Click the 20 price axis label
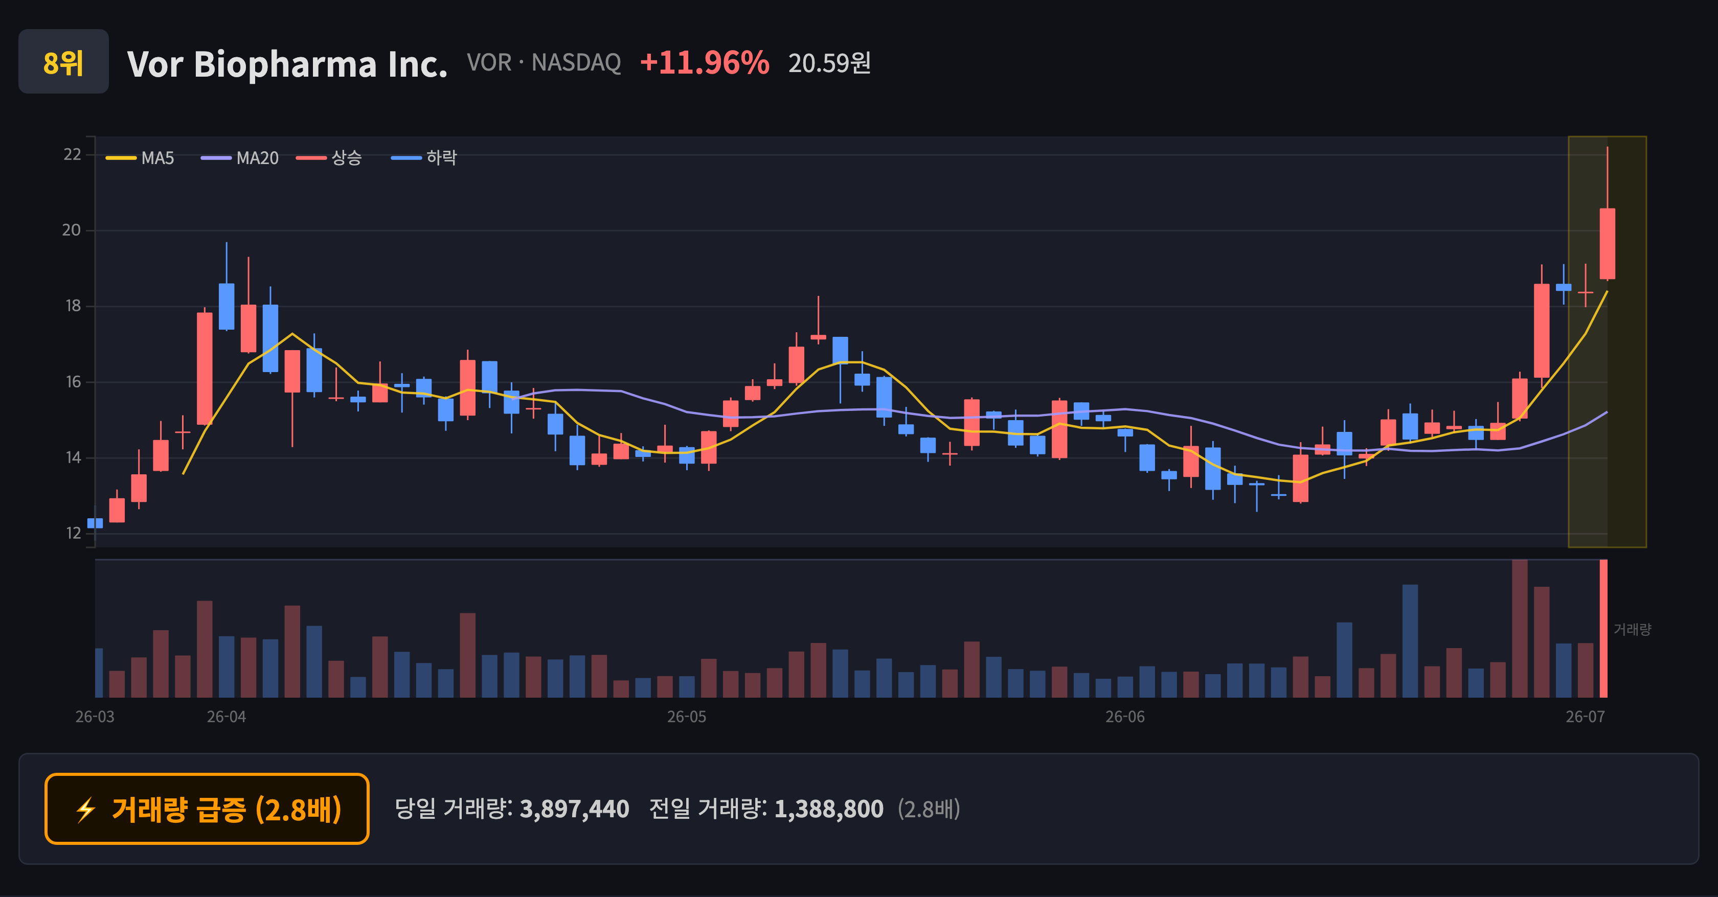This screenshot has width=1718, height=897. pyautogui.click(x=72, y=230)
